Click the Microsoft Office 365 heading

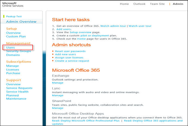pyautogui.click(x=76, y=70)
